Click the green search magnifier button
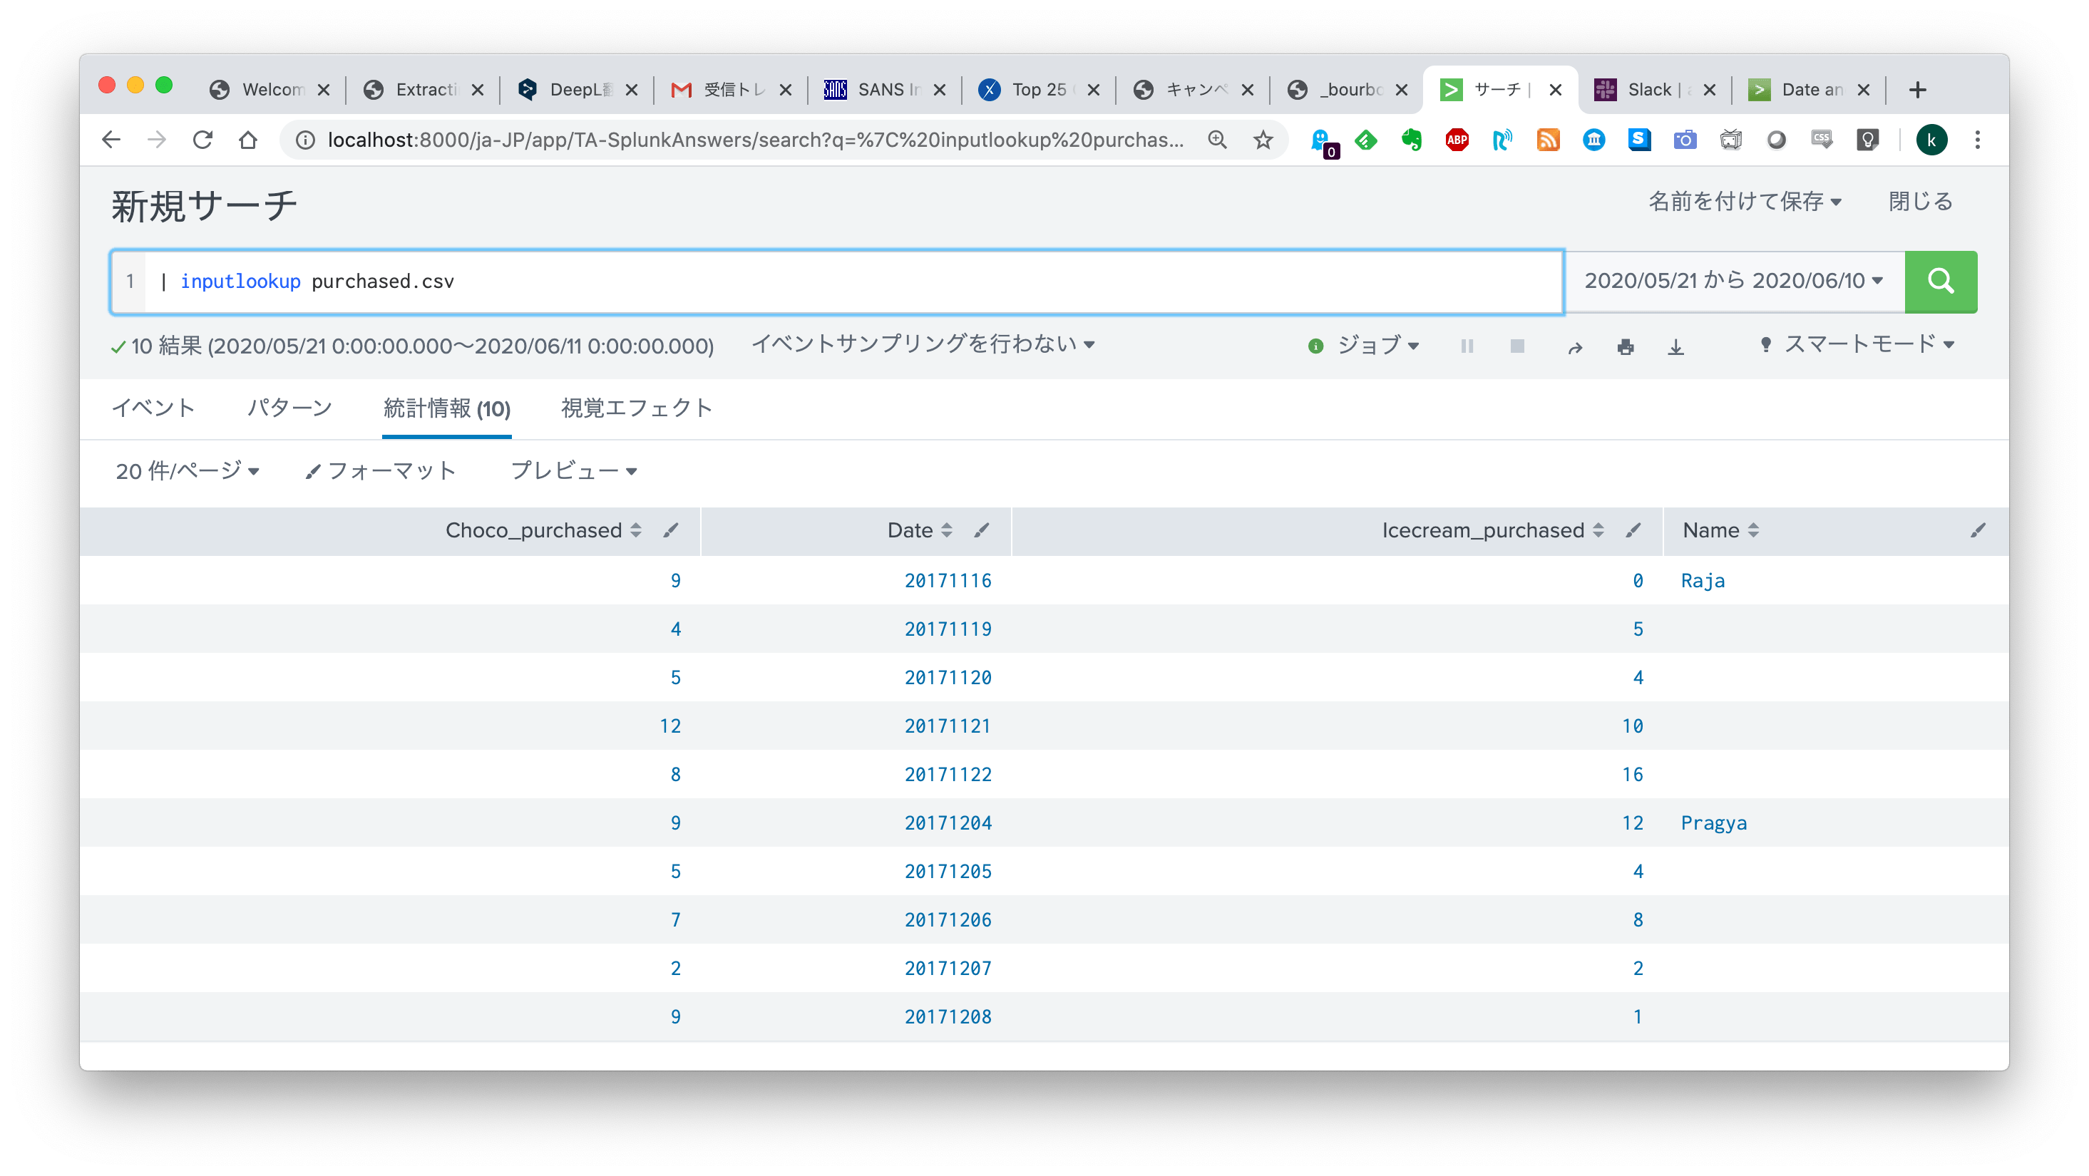The image size is (2089, 1176). pos(1940,282)
